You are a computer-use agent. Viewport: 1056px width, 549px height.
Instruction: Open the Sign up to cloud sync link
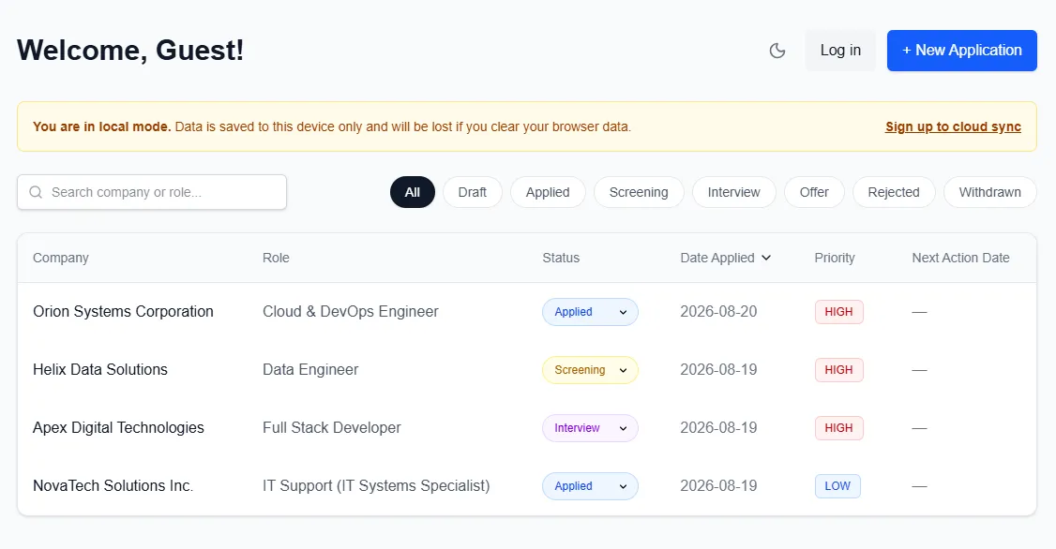(953, 126)
